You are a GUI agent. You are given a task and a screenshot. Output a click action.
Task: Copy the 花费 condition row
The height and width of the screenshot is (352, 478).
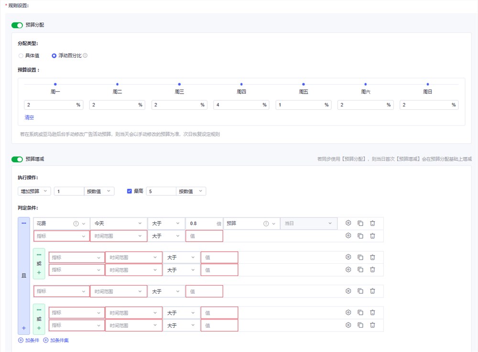click(x=360, y=223)
